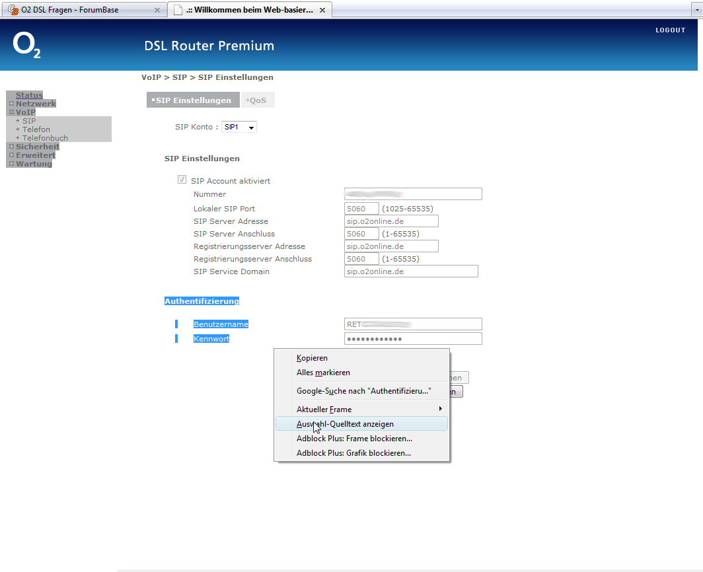Screen dimensions: 703x572
Task: Open tab list arrow at tab bar end
Action: pyautogui.click(x=697, y=9)
